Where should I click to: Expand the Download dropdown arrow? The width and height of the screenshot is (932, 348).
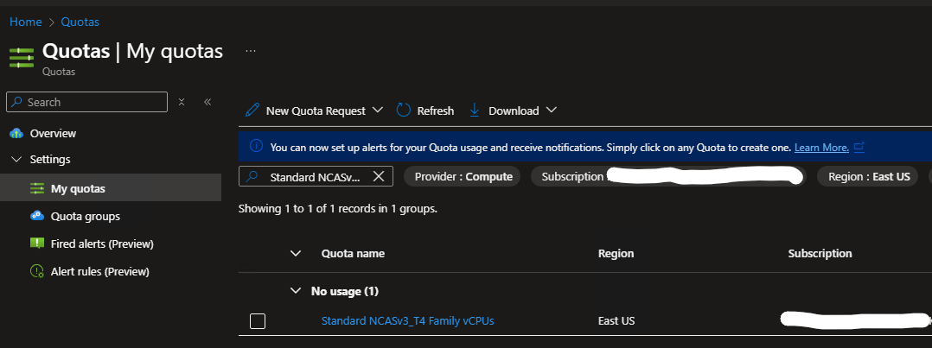click(x=551, y=111)
